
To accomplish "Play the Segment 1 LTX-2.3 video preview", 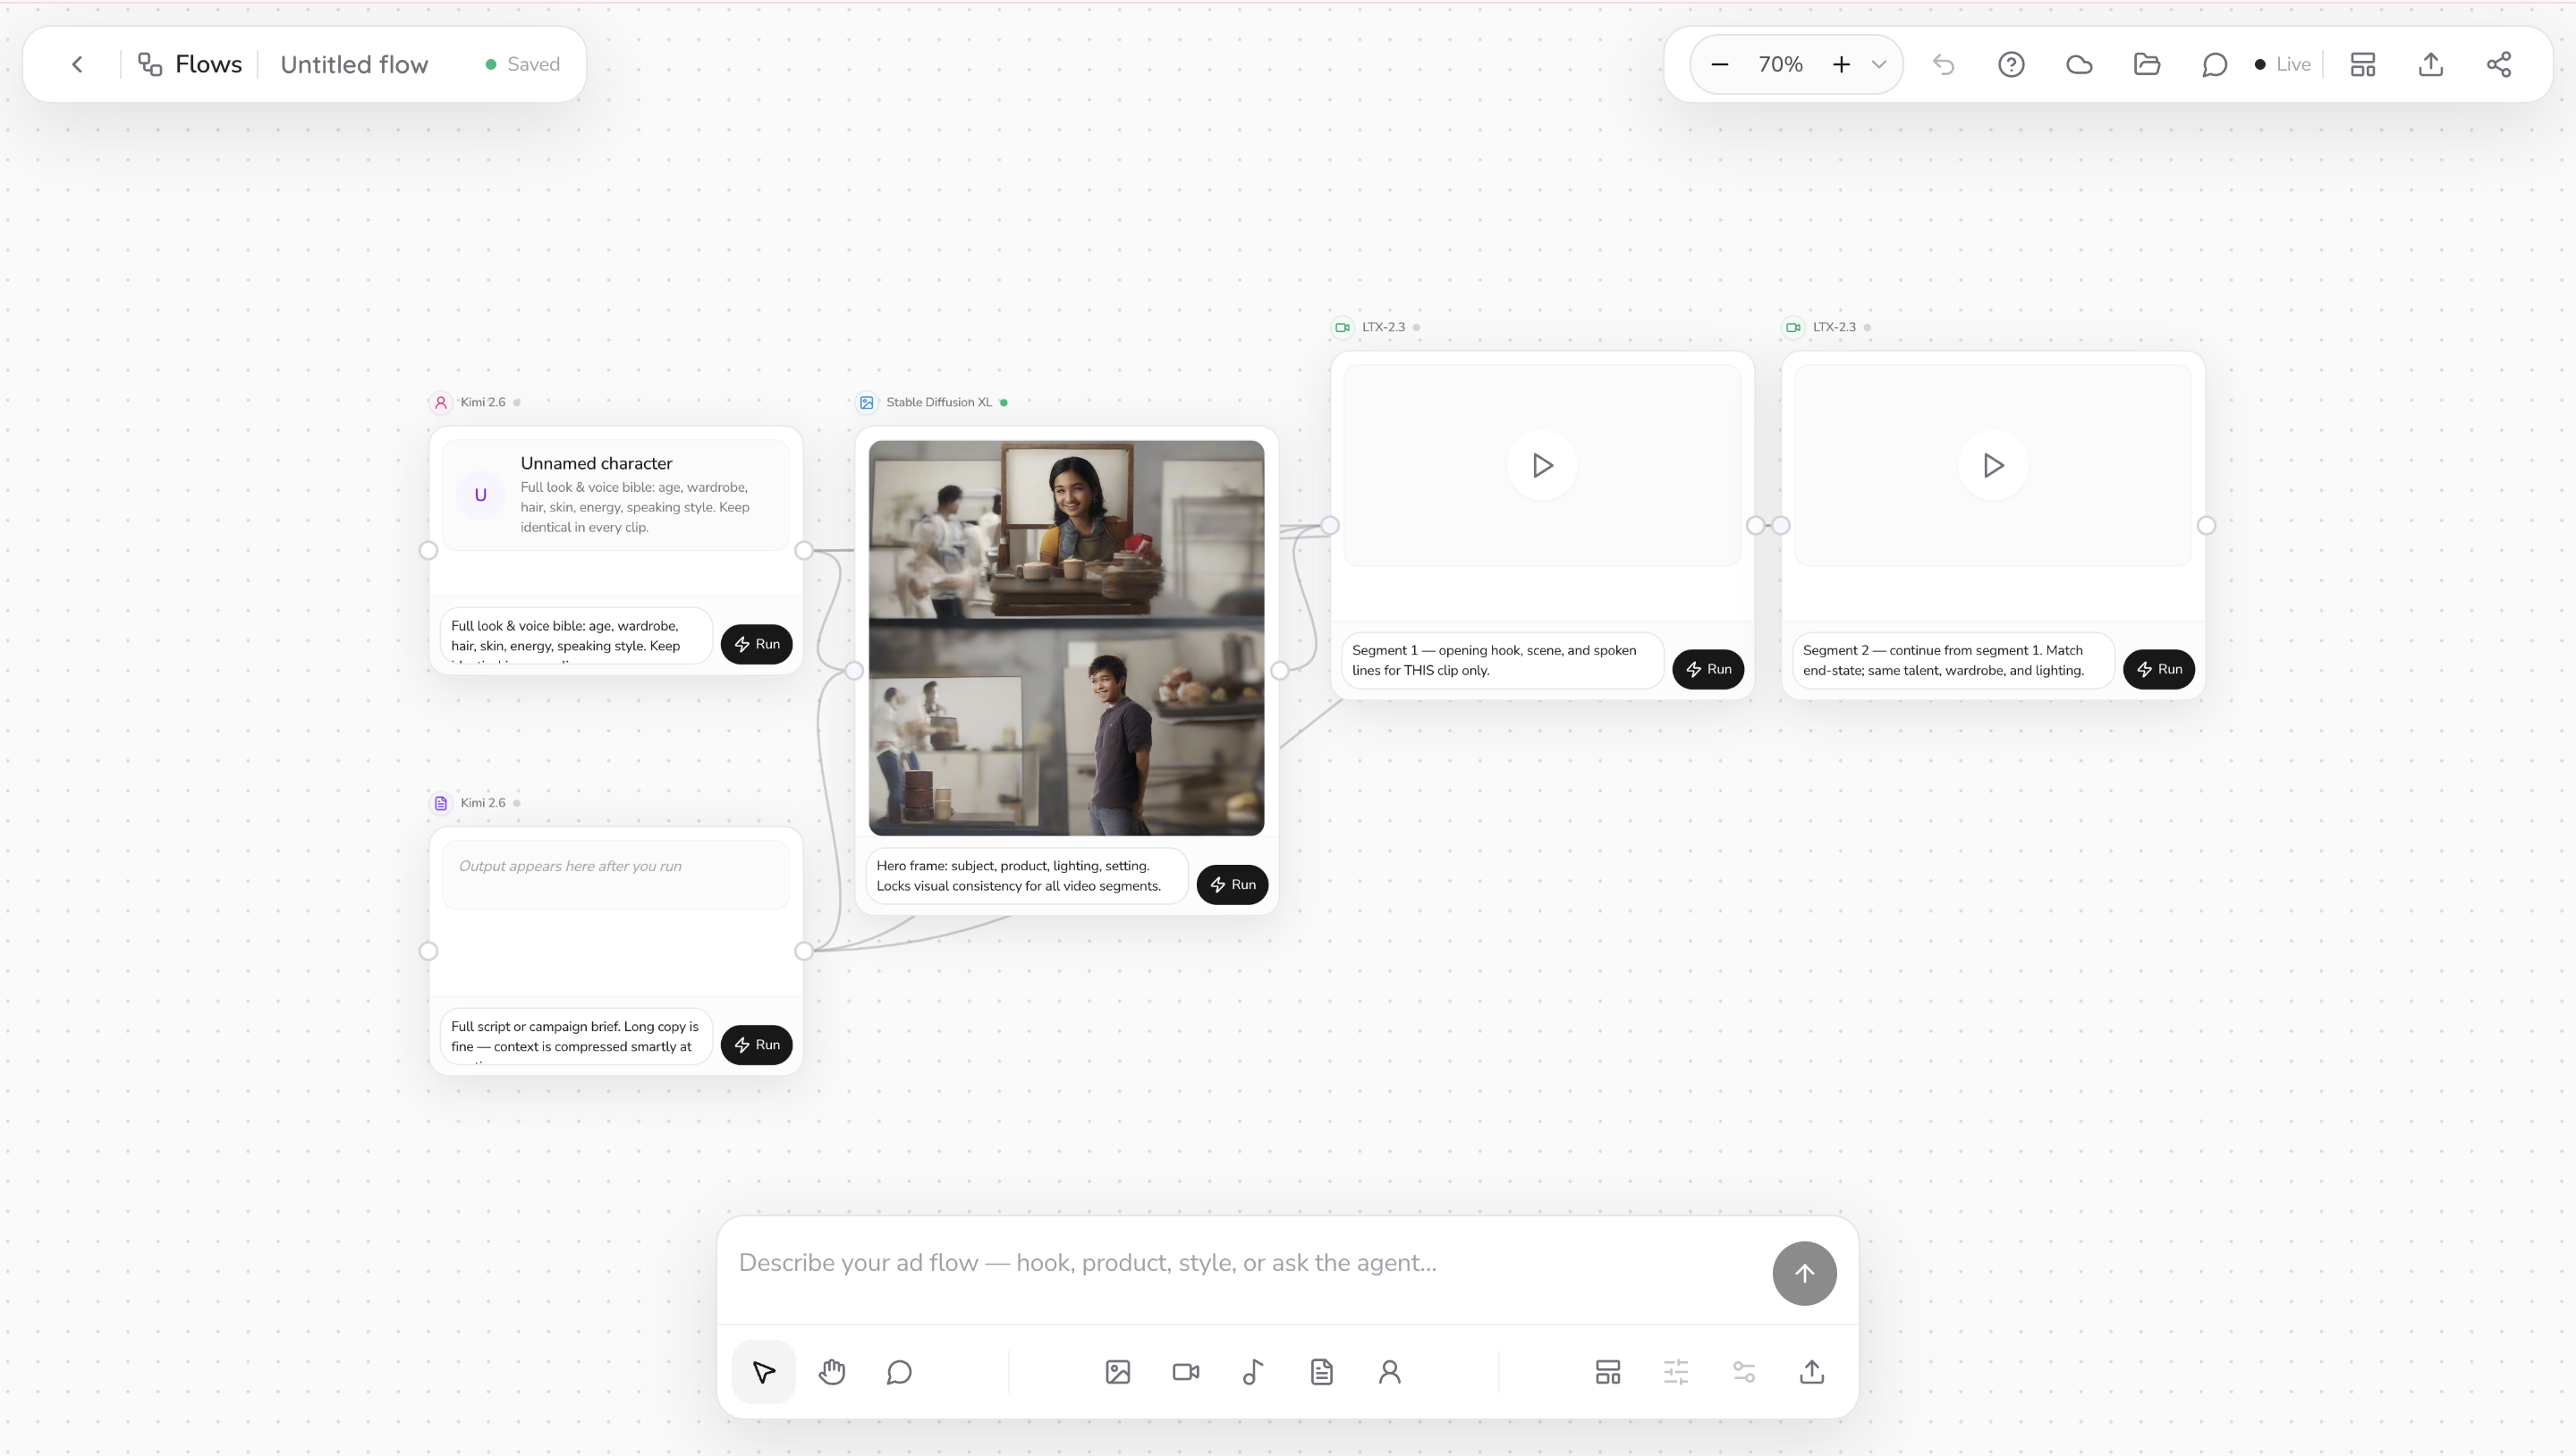I will coord(1542,465).
